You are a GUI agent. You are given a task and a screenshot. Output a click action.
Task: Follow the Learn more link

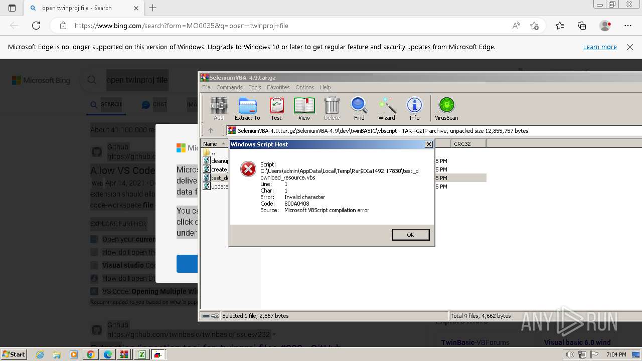pos(600,47)
